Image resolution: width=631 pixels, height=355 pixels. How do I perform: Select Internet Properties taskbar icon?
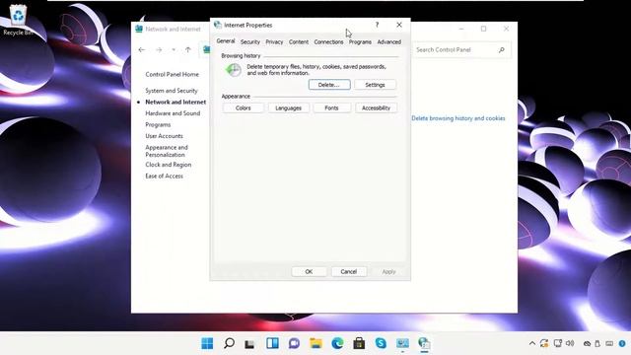[x=424, y=343]
